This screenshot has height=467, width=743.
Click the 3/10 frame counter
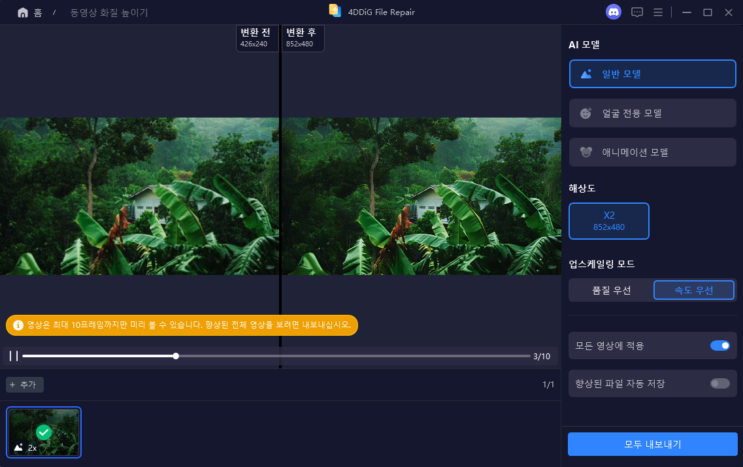coord(542,356)
